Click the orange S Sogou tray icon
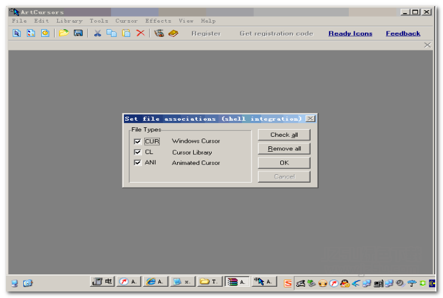 click(x=287, y=283)
